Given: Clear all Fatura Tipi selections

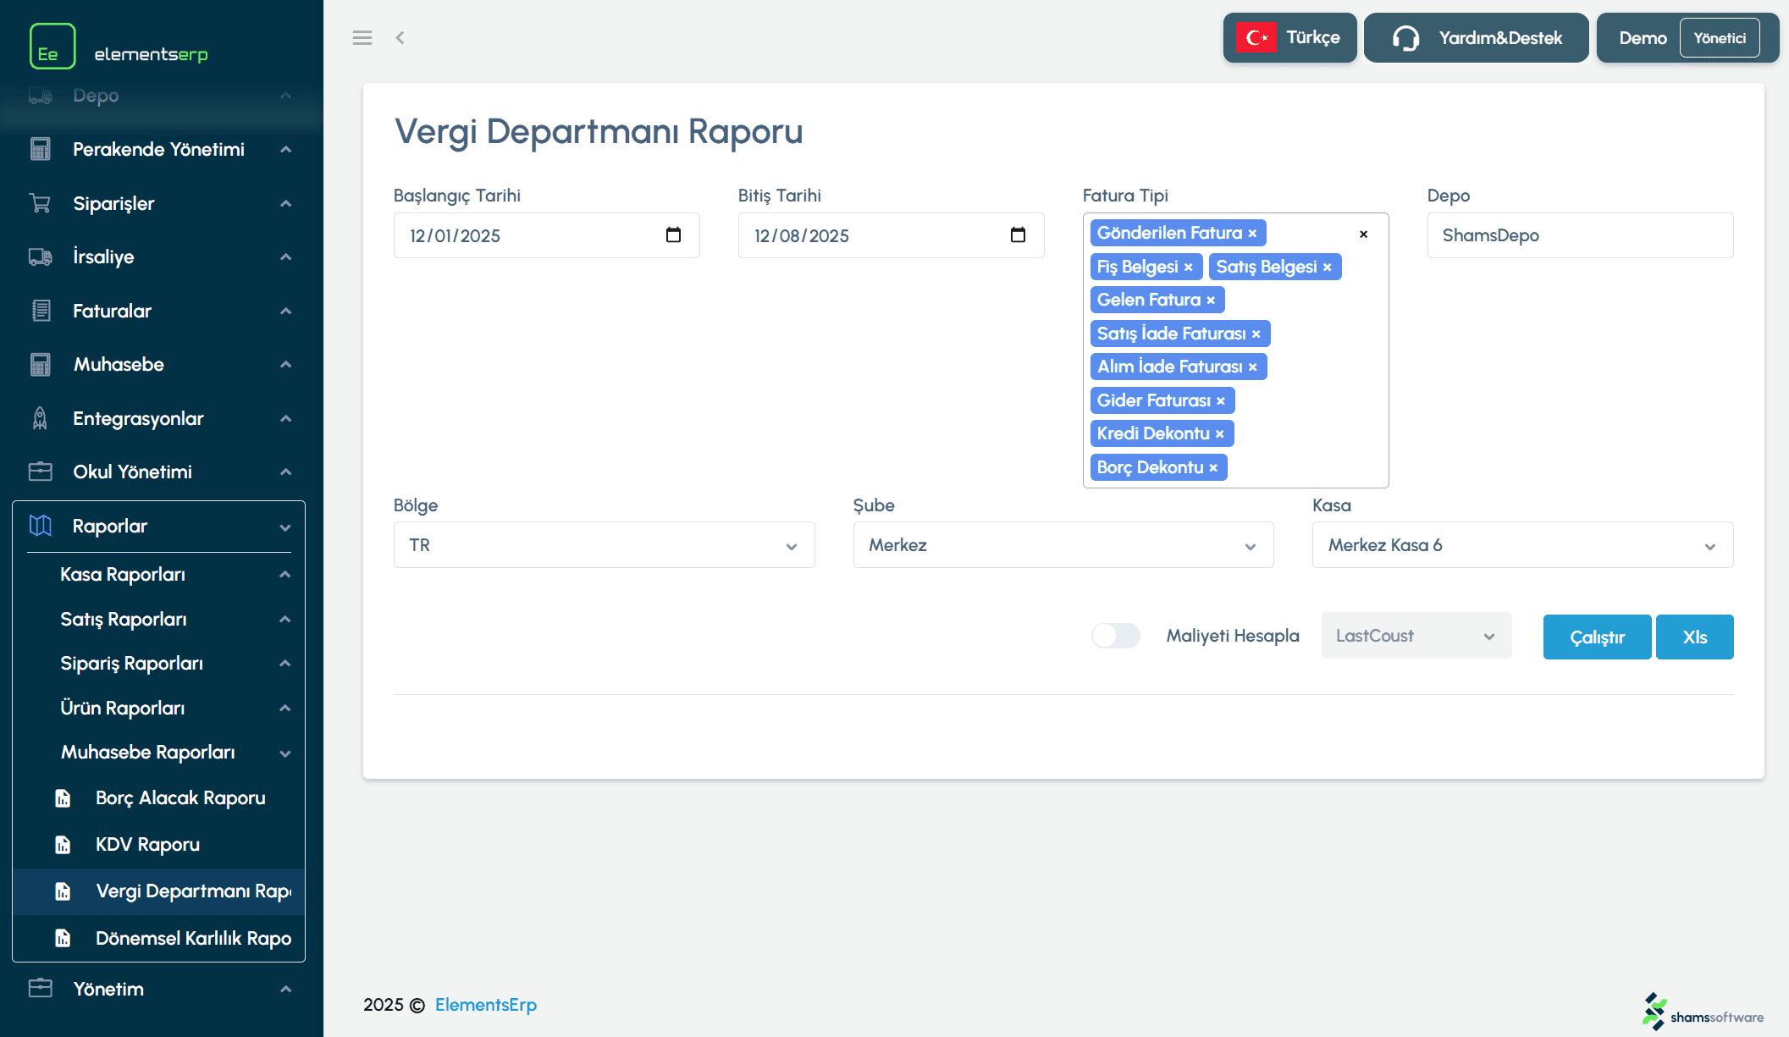Looking at the screenshot, I should click(x=1363, y=234).
